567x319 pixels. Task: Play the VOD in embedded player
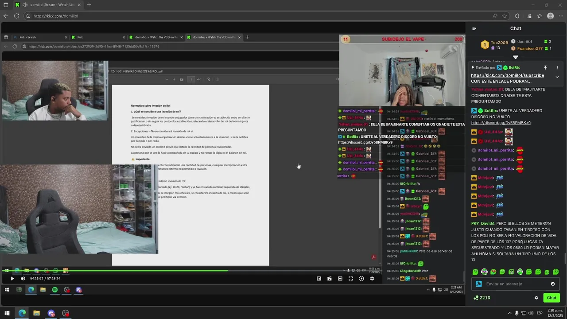coord(12,279)
